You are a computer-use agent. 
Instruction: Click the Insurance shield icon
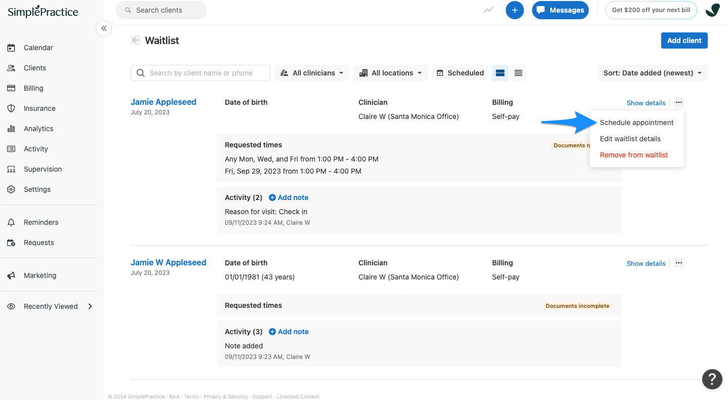tap(11, 108)
